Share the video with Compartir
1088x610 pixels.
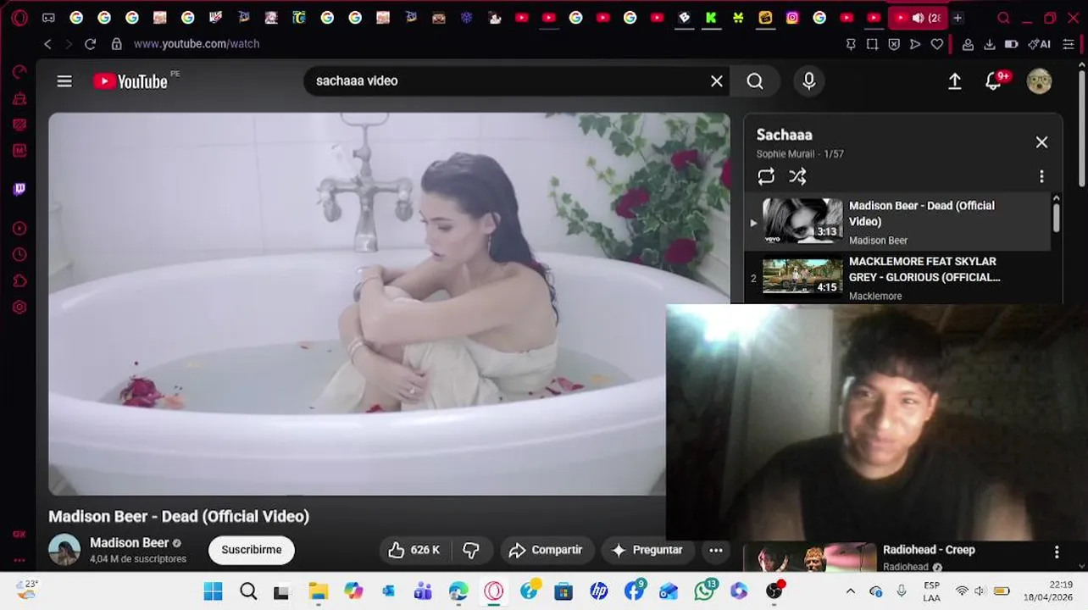tap(546, 550)
